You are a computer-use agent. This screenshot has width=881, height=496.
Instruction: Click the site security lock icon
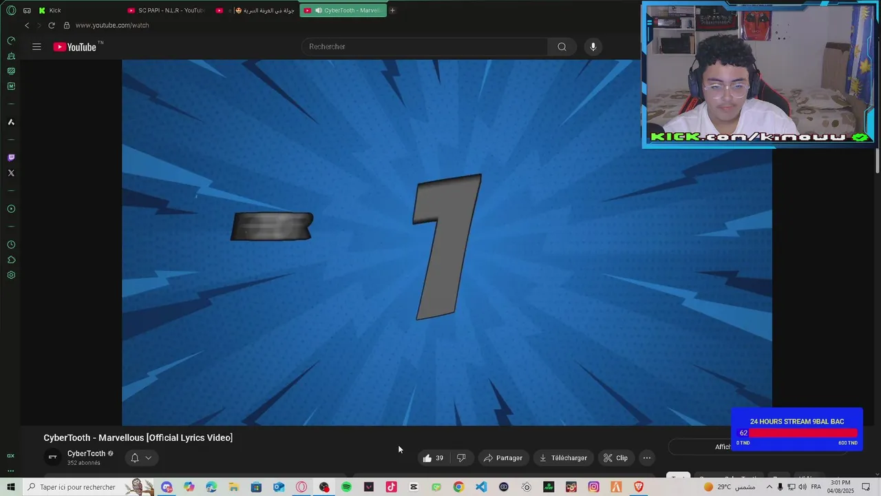[x=67, y=25]
